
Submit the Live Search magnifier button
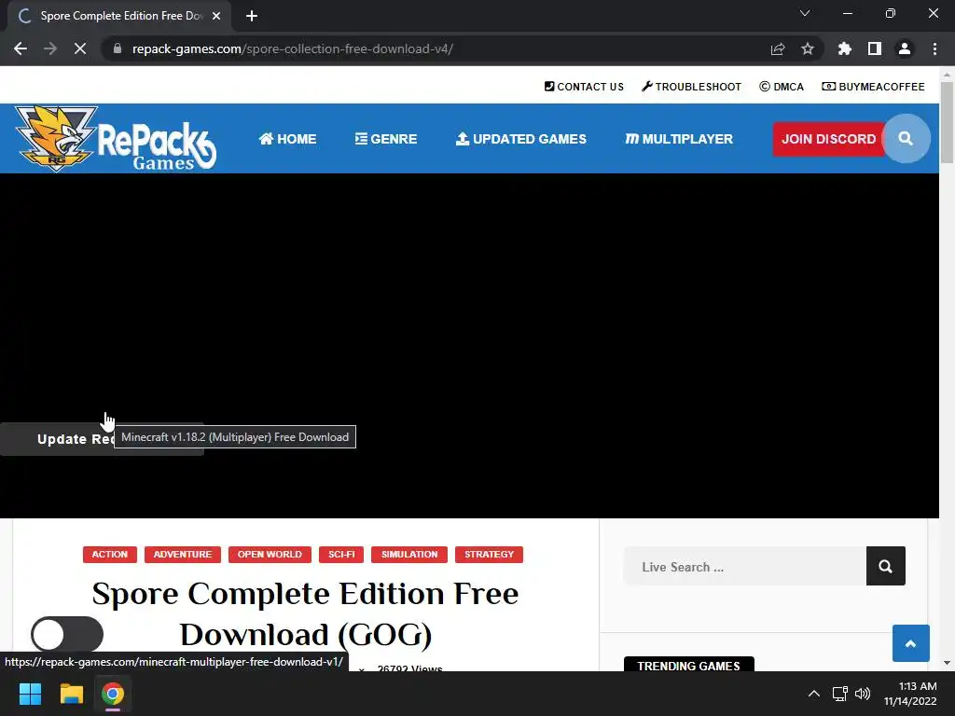(886, 566)
